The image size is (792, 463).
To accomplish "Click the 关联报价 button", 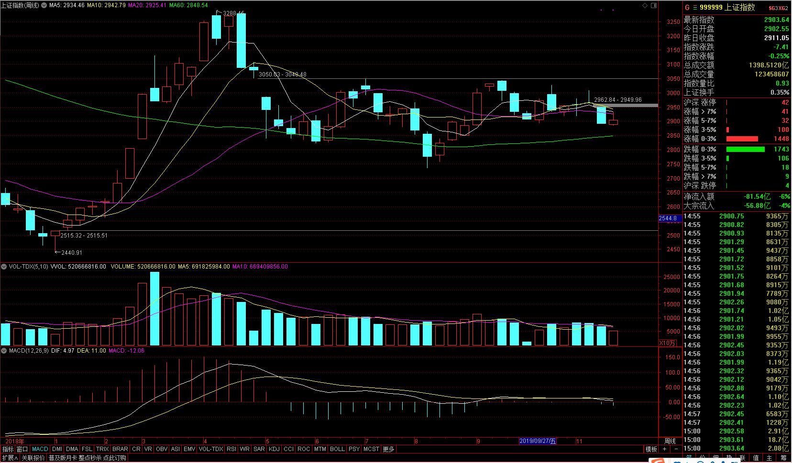I will 33,458.
